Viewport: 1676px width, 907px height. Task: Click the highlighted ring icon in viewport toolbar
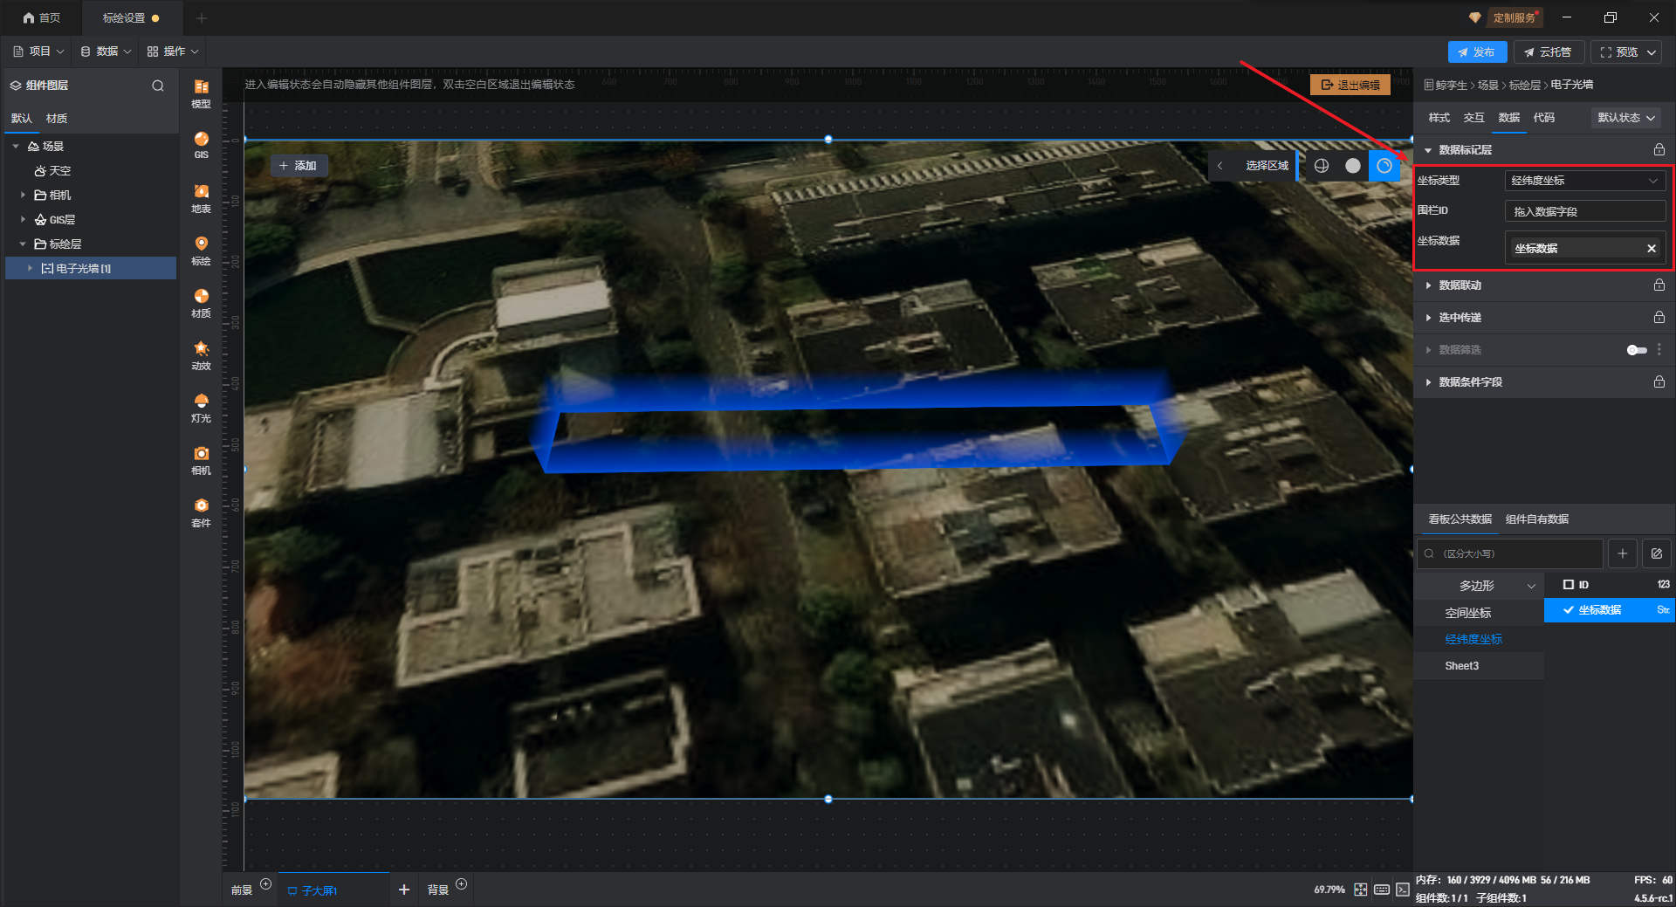click(1384, 166)
